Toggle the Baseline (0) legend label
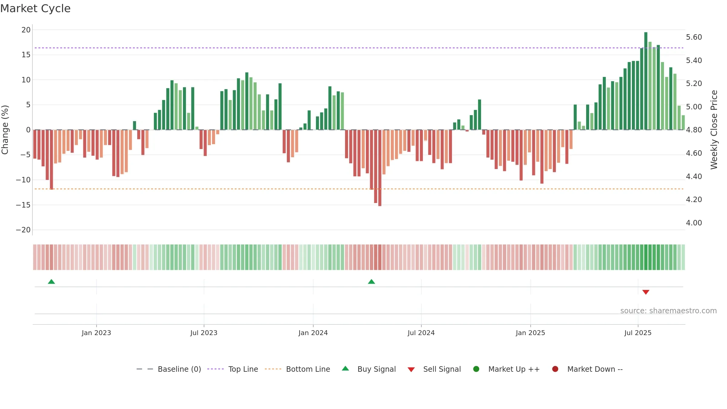The width and height of the screenshot is (727, 409). pyautogui.click(x=179, y=369)
